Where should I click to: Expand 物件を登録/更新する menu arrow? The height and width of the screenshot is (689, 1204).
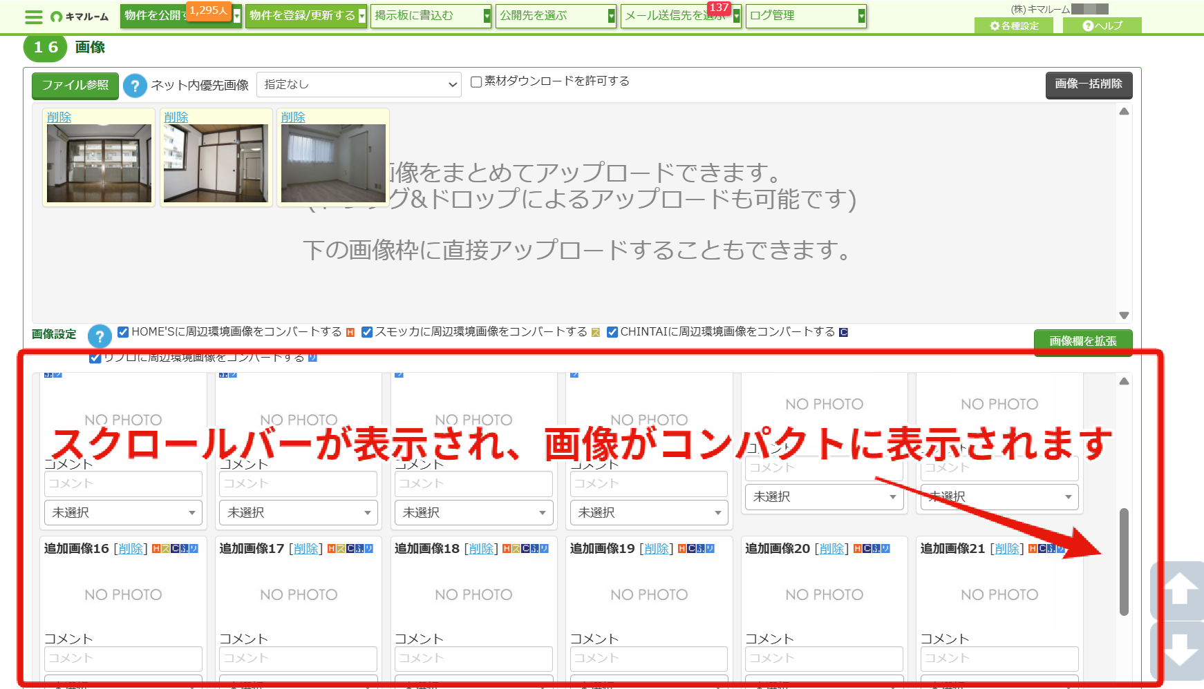(361, 16)
